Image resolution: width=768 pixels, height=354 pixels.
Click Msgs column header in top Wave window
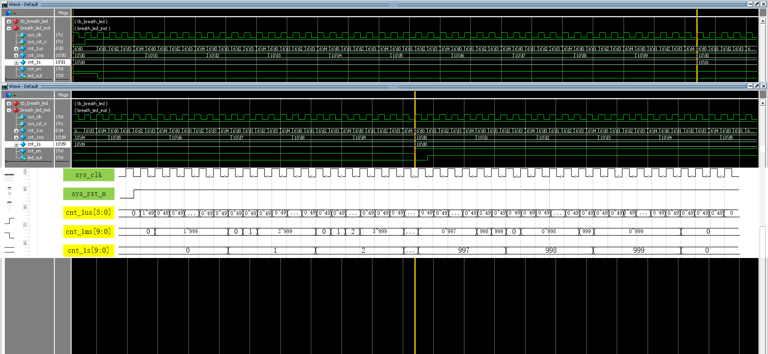pyautogui.click(x=63, y=13)
